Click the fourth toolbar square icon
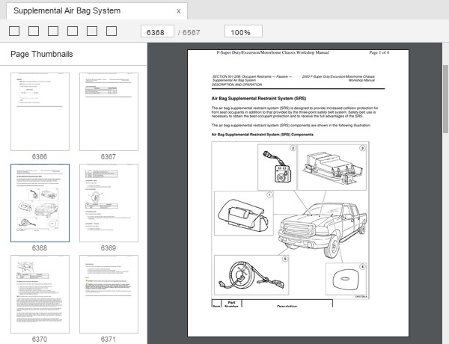 click(x=73, y=31)
